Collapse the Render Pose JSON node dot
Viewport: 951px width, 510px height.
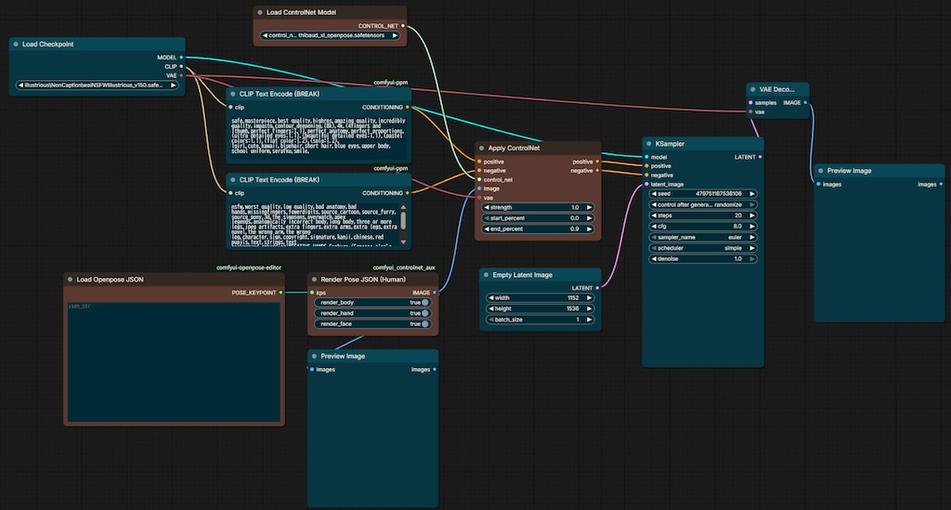pos(314,280)
